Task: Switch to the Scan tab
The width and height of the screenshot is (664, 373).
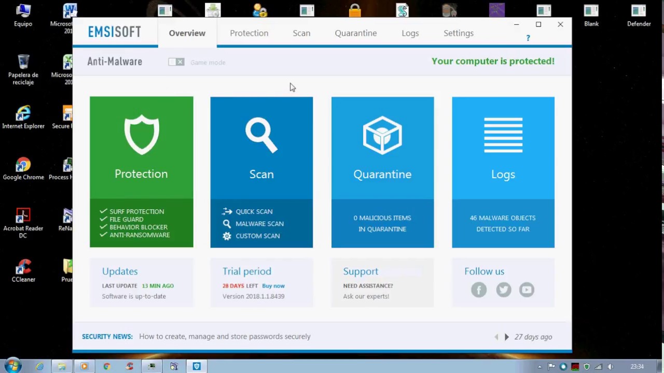Action: tap(301, 33)
